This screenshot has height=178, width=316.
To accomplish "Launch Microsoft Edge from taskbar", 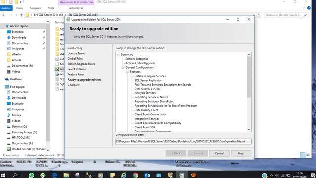I will click(55, 175).
